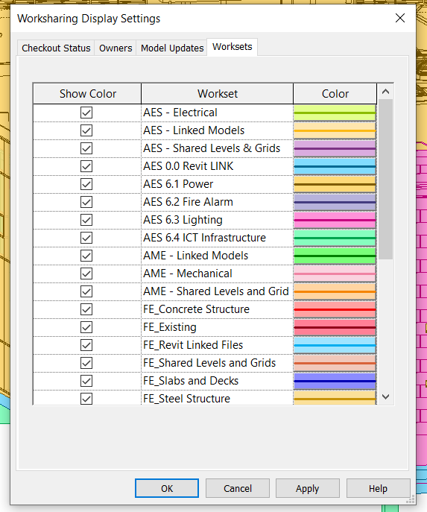
Task: Select the AES 6.1 Power workset name
Action: point(178,184)
